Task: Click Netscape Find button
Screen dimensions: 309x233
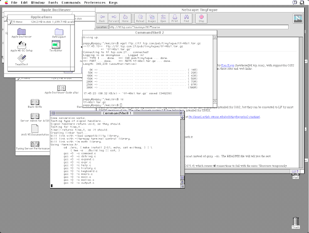Action: [186, 18]
